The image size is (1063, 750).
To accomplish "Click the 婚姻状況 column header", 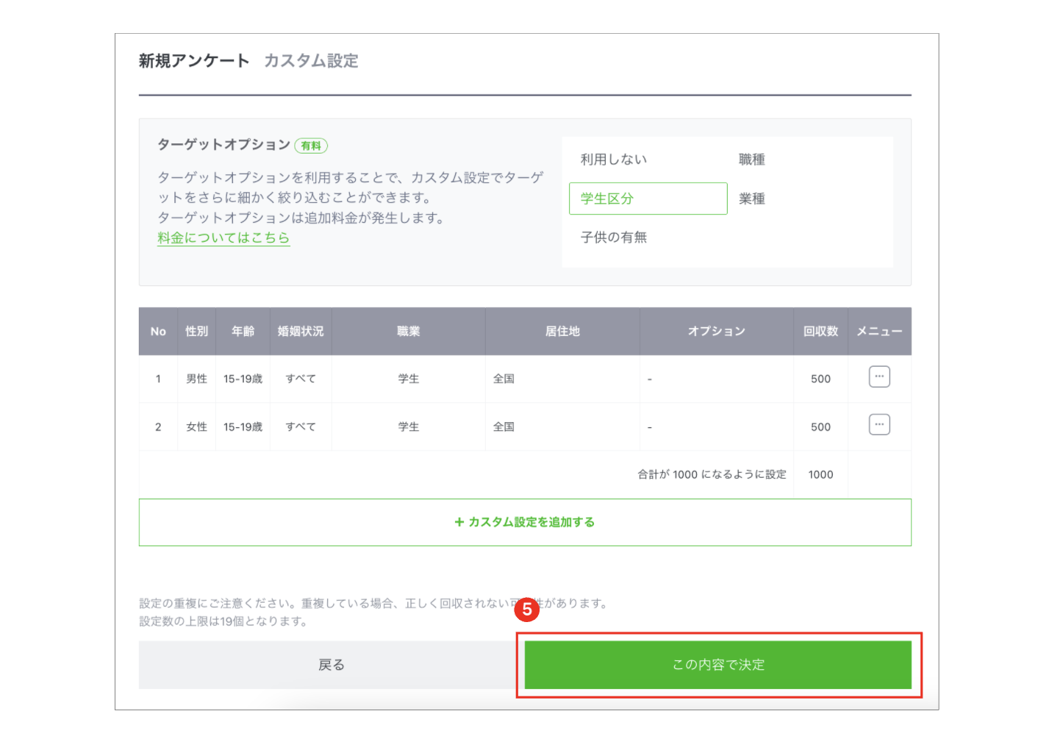I will click(x=301, y=332).
